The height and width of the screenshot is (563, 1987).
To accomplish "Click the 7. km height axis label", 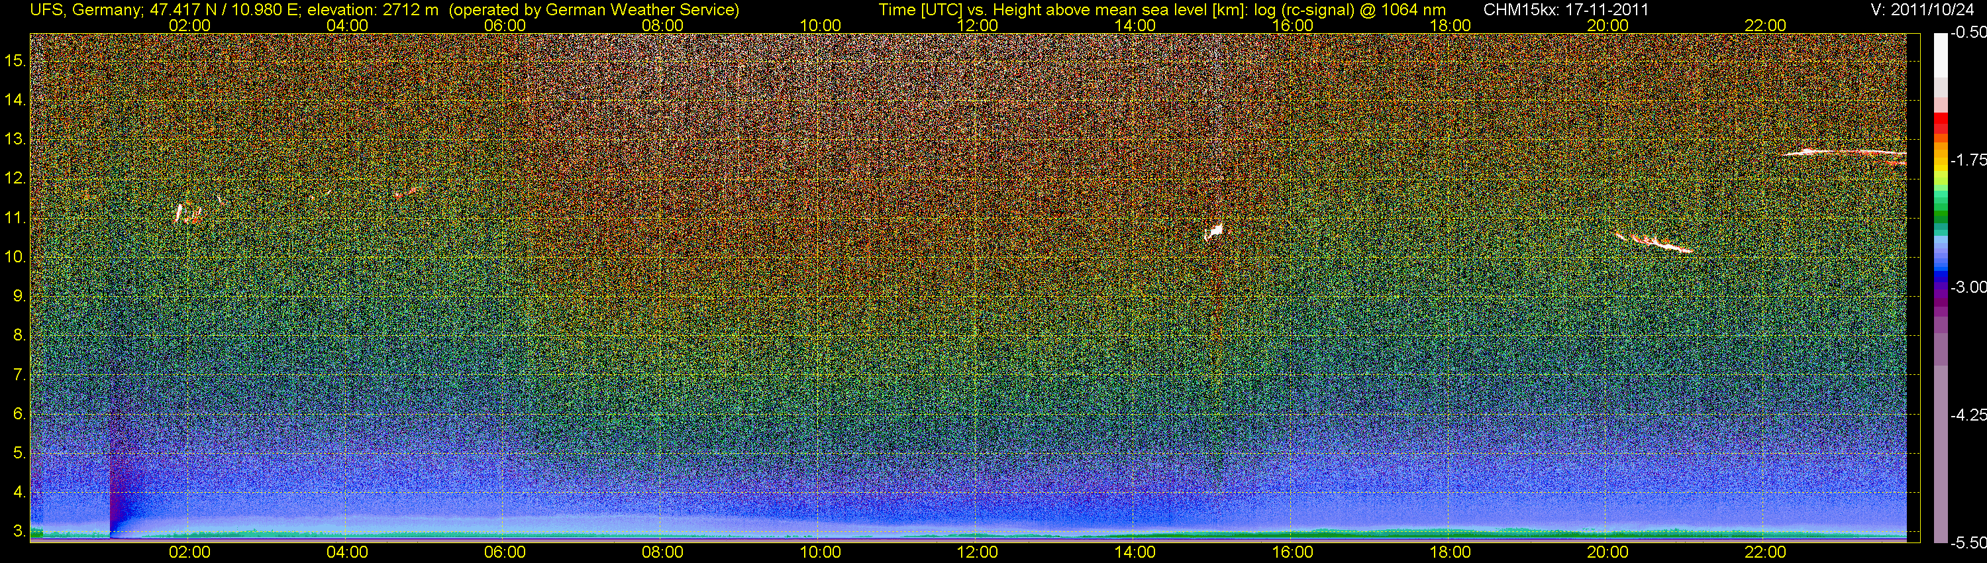I will pyautogui.click(x=19, y=375).
